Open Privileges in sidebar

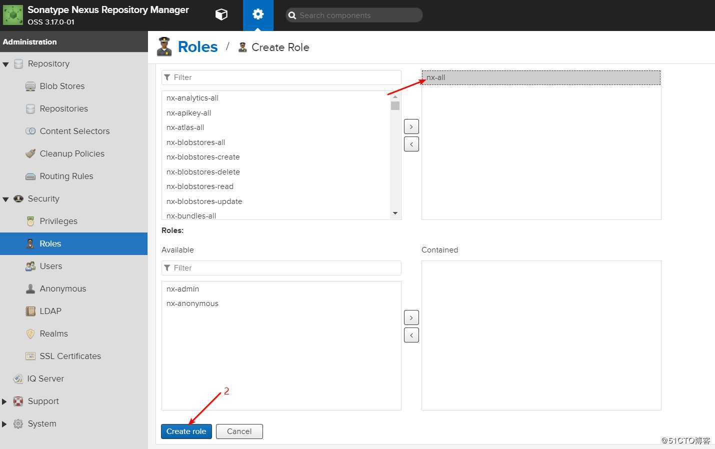pos(58,221)
